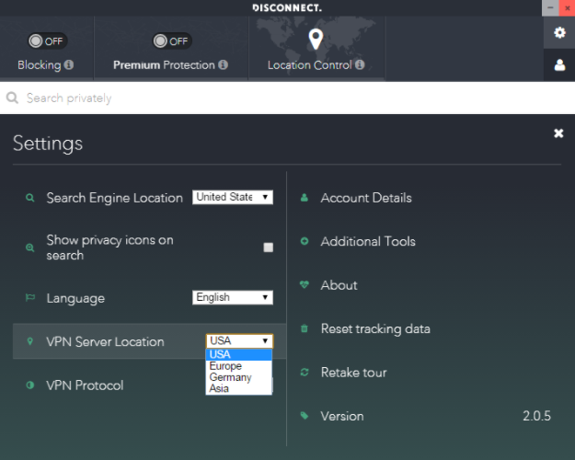Open the Search Engine Location dropdown
575x460 pixels.
pyautogui.click(x=233, y=198)
